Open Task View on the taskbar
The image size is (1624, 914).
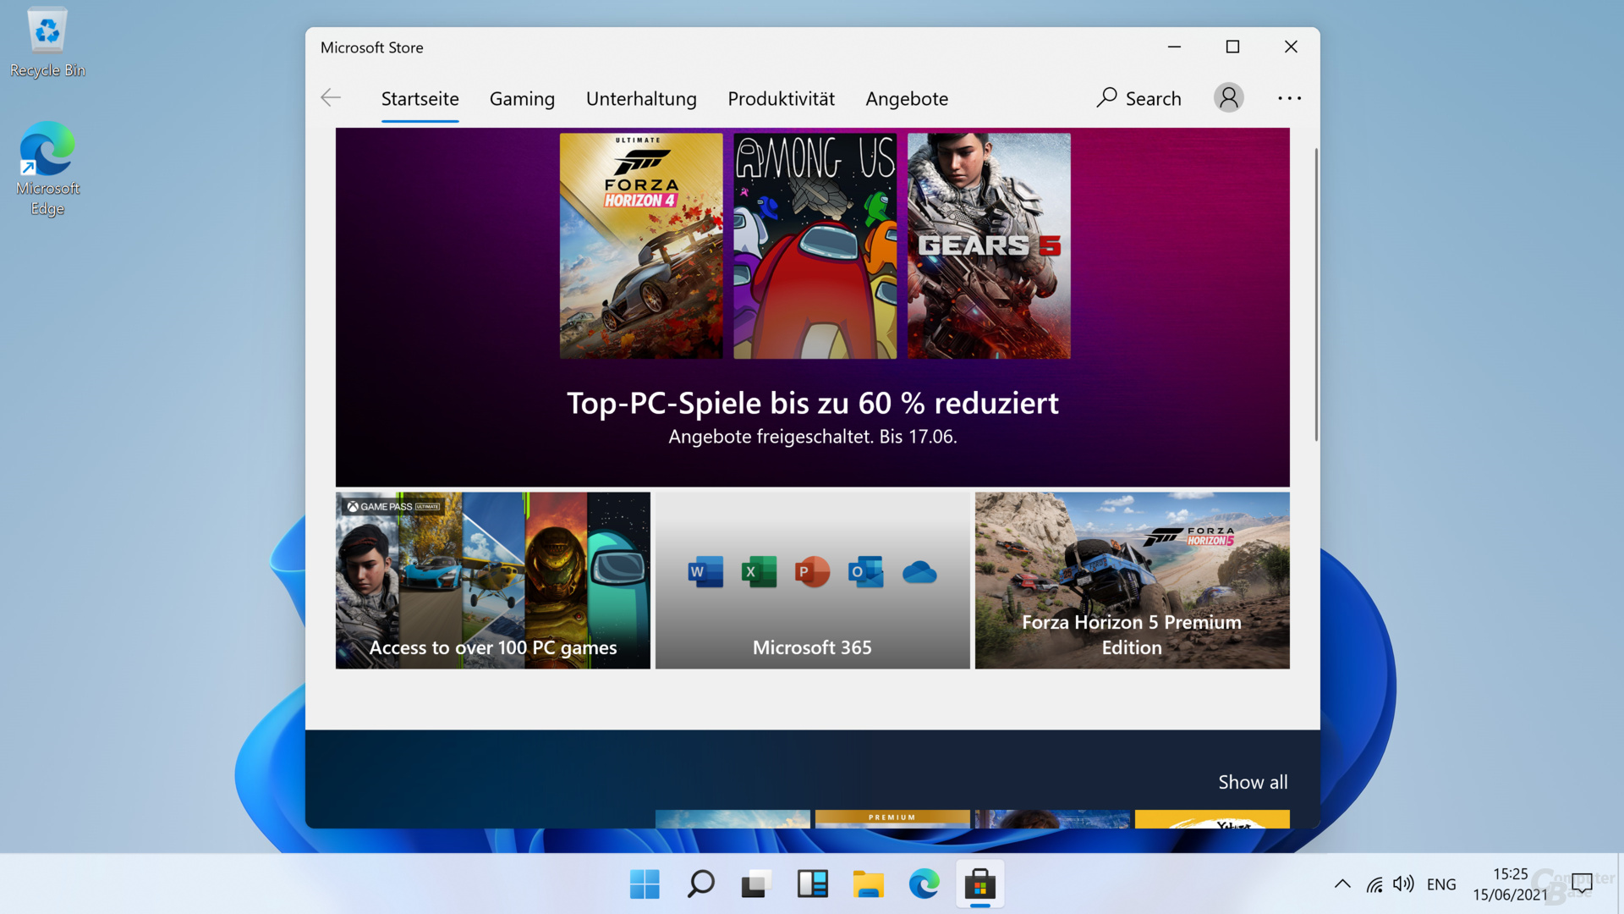pyautogui.click(x=756, y=884)
